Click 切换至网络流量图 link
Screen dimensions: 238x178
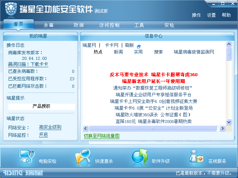pos(102,136)
